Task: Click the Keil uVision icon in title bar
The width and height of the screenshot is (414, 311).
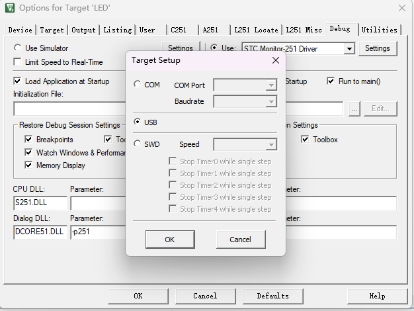Action: pyautogui.click(x=10, y=8)
